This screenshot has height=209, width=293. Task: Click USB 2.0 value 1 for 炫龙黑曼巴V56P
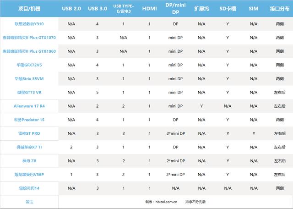[71, 174]
